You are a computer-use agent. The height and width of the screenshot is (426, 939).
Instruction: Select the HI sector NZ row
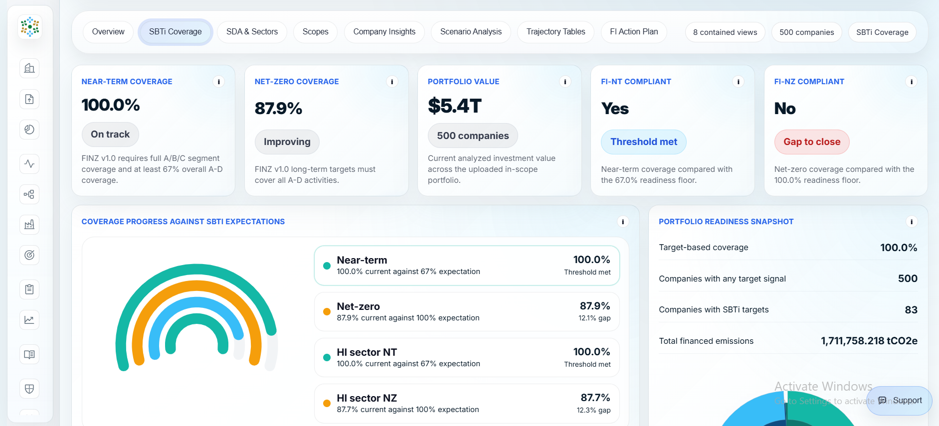click(x=467, y=404)
